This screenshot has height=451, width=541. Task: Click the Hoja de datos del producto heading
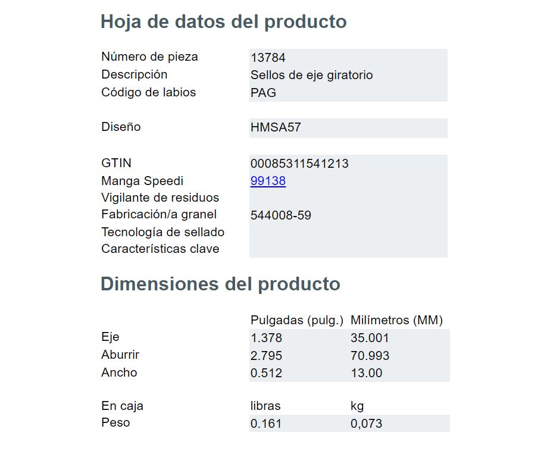pyautogui.click(x=224, y=21)
